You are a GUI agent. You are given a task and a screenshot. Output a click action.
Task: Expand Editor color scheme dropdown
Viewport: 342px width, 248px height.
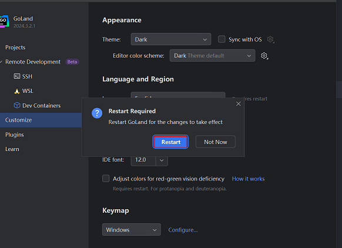click(212, 56)
